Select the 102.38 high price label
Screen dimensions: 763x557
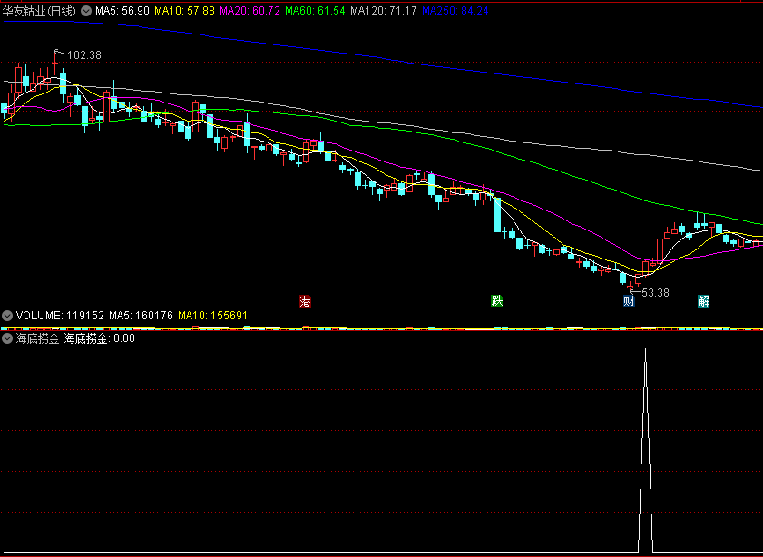point(84,55)
